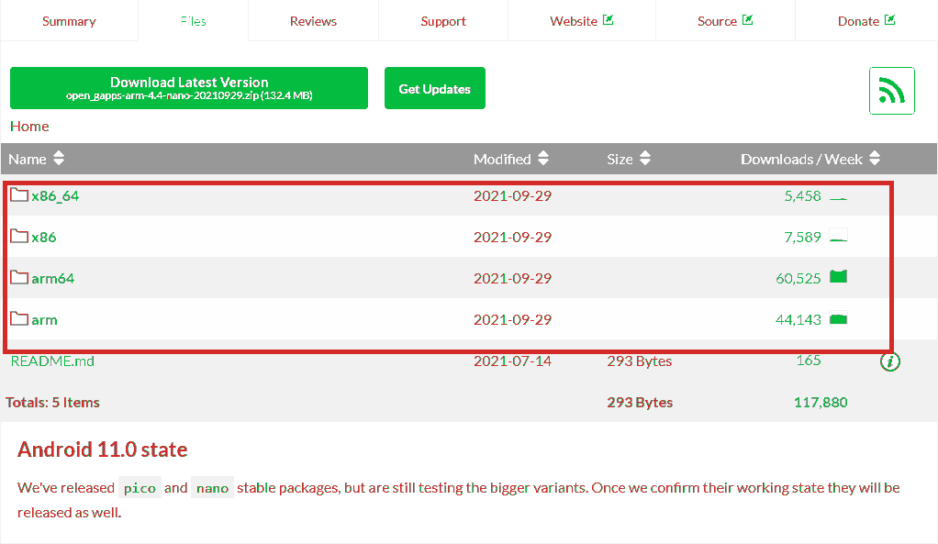Image resolution: width=938 pixels, height=544 pixels.
Task: Click the external-link icon beside Source
Action: point(747,20)
